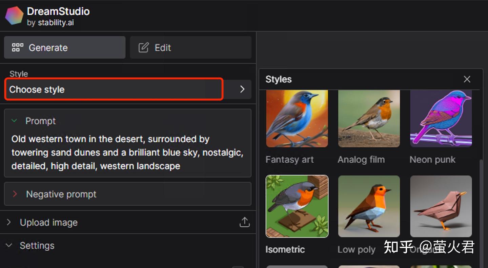Expand the Upload image section
This screenshot has height=268, width=488.
tap(48, 222)
